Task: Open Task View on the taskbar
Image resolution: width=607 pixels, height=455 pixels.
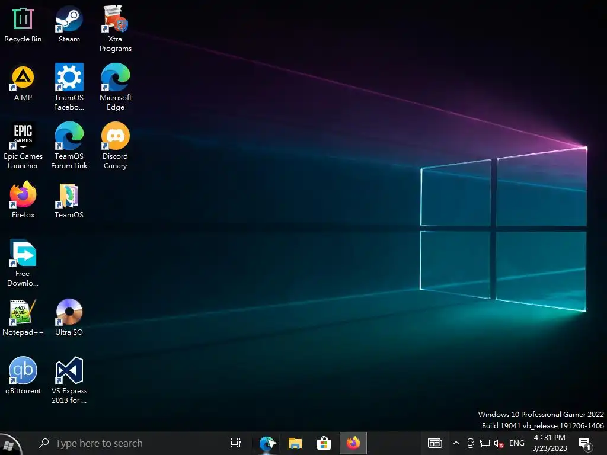Action: click(235, 443)
